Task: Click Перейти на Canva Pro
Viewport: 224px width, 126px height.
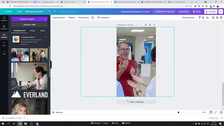Action: coord(164,12)
